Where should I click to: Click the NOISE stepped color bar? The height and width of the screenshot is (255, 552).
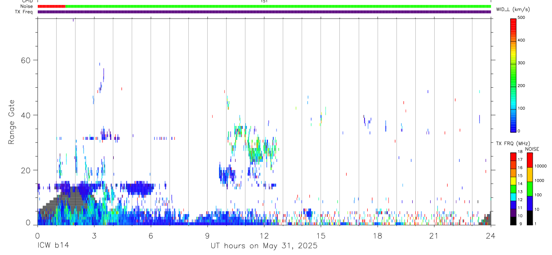(530, 188)
